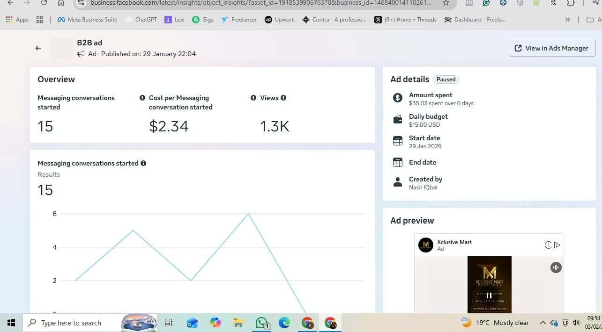Click the Messaging conversations started info icon
Image resolution: width=602 pixels, height=332 pixels.
click(x=143, y=163)
